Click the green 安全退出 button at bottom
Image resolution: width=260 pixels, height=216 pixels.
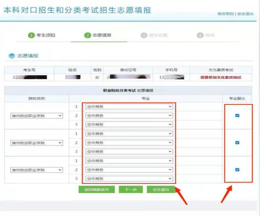pos(161,189)
